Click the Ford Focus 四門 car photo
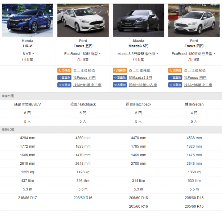Viewport: 222px width, 219px height. [x=194, y=20]
